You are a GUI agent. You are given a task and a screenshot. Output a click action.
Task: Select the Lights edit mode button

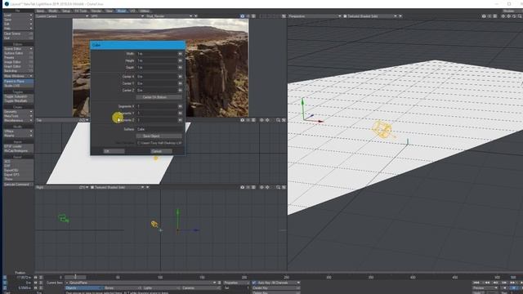tap(161, 287)
